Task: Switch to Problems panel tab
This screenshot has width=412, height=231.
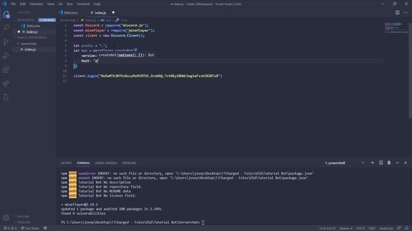Action: click(x=129, y=163)
